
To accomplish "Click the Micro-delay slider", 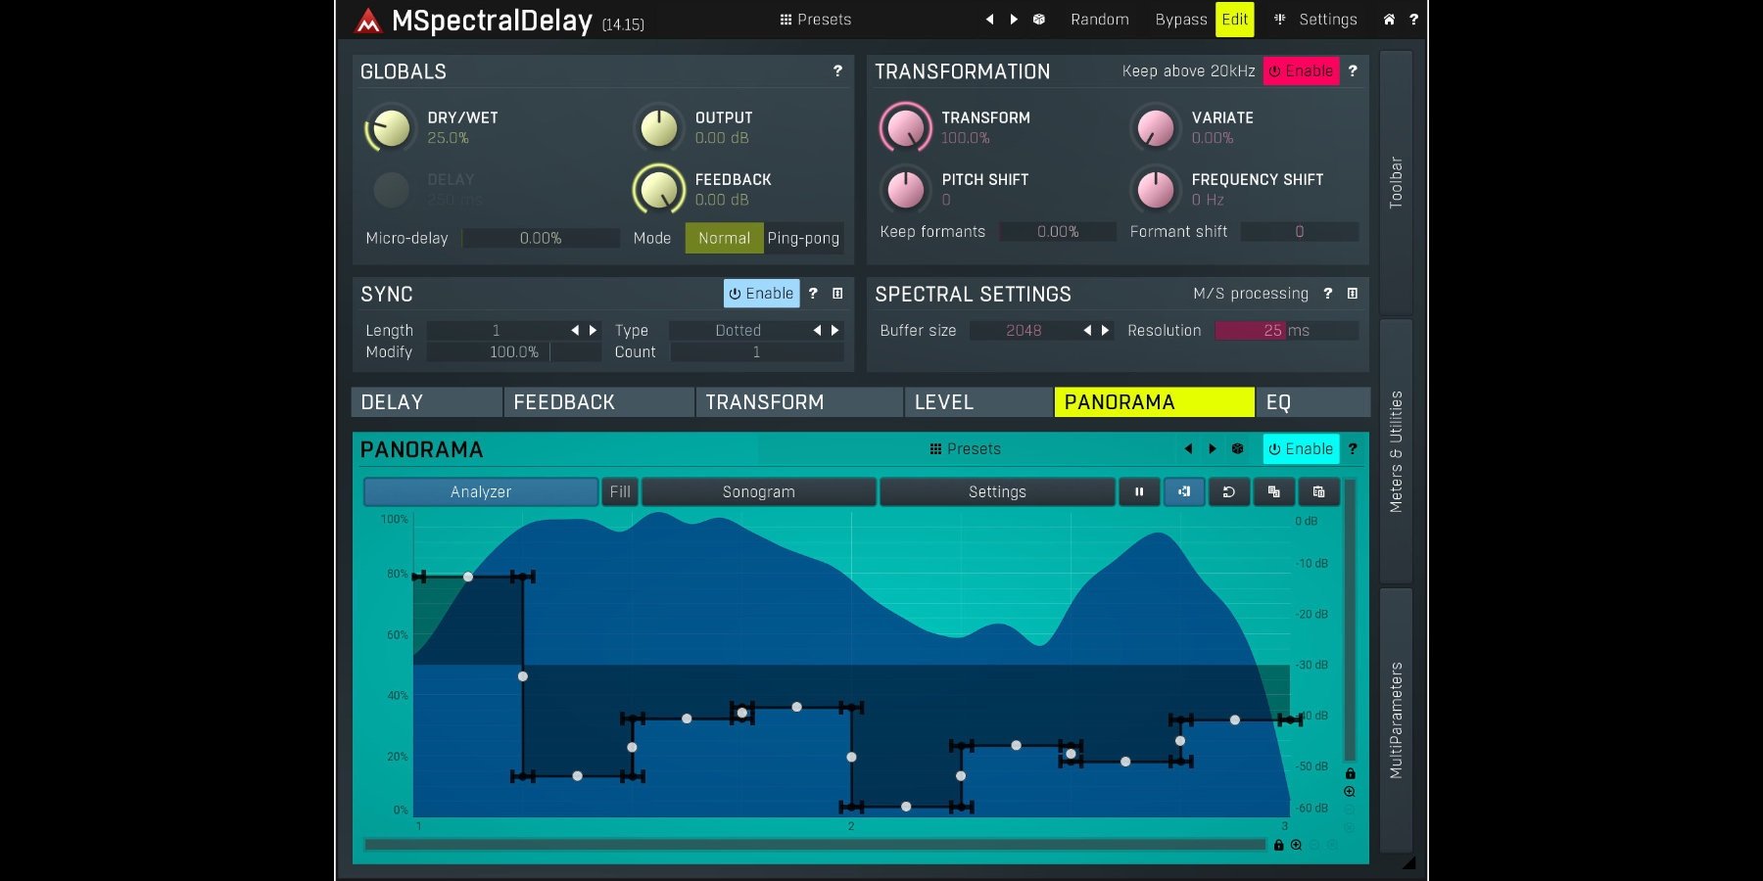I will pyautogui.click(x=541, y=238).
